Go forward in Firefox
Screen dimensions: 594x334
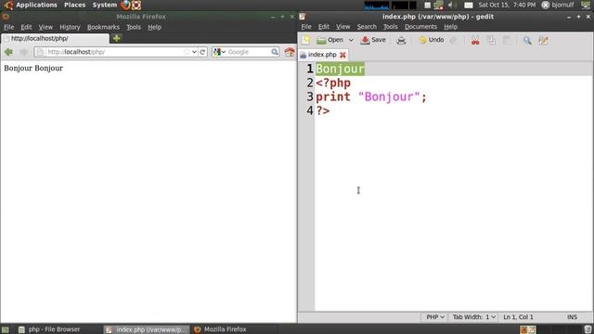pyautogui.click(x=24, y=52)
